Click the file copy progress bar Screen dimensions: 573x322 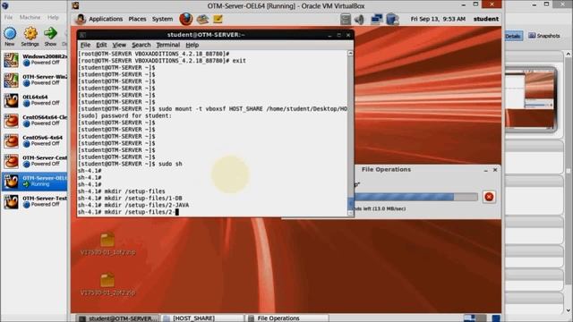click(415, 197)
